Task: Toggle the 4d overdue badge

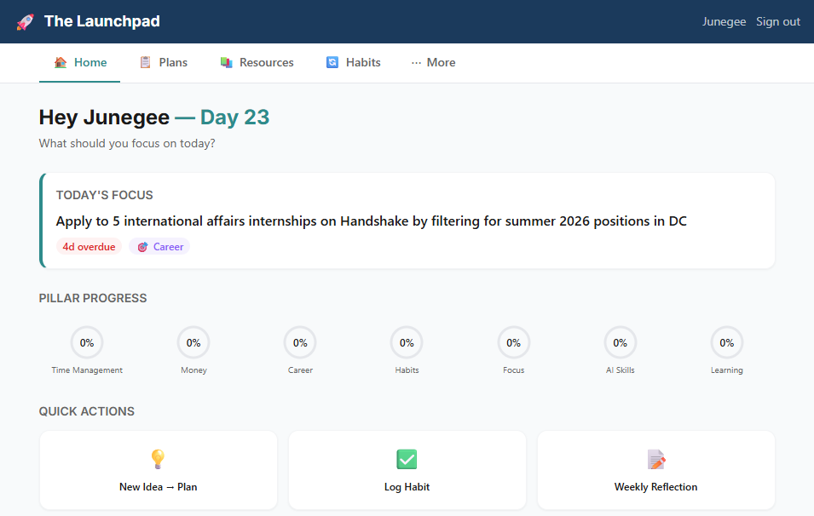Action: coord(89,246)
